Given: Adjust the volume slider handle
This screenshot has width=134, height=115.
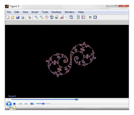Looking at the screenshot, I should point(43,104).
